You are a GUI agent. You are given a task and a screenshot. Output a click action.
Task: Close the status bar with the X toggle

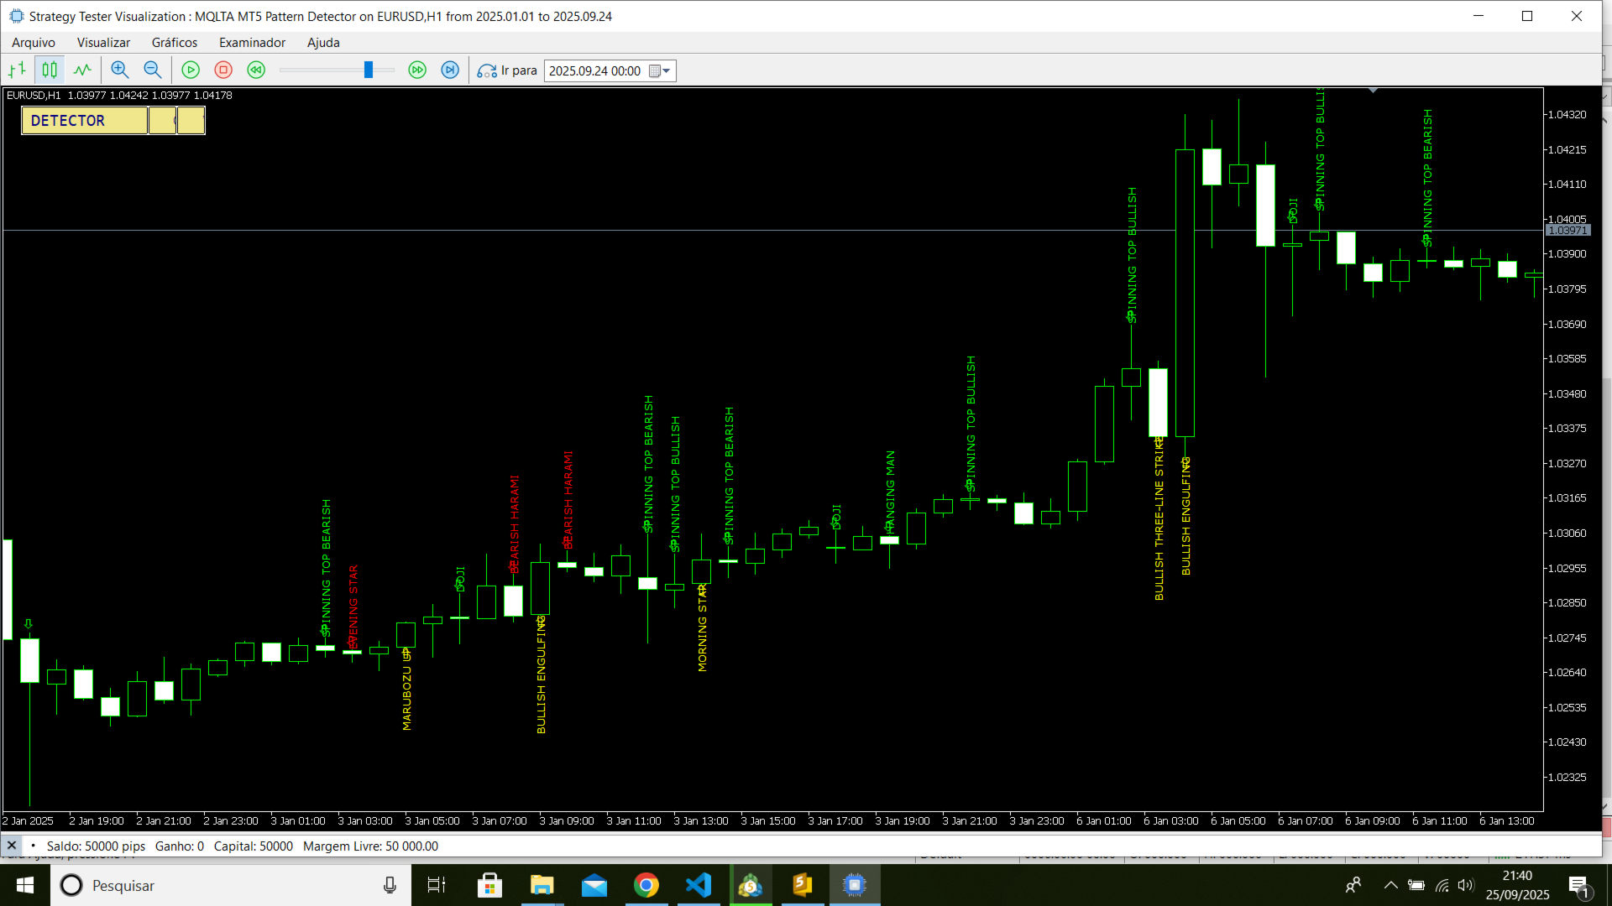point(11,846)
